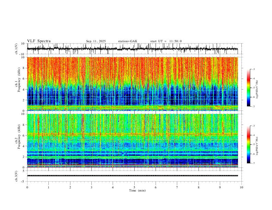Click the ch.1 colorbar "log(PSD)" label
Image resolution: width=272 pixels, height=210 pixels.
pos(257,89)
